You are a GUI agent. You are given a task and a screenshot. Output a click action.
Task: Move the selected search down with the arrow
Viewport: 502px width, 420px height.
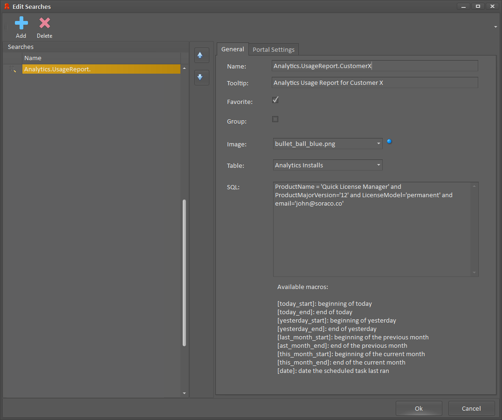pos(201,77)
